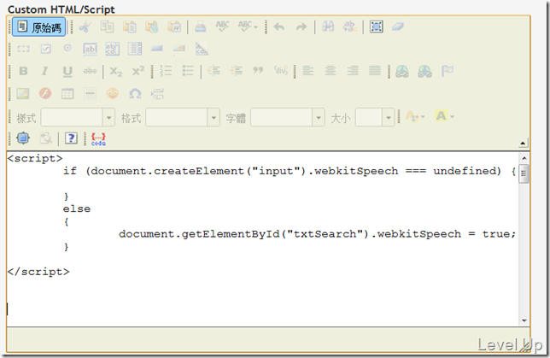Click the Insert Link globe icon
The height and width of the screenshot is (358, 550).
click(402, 71)
